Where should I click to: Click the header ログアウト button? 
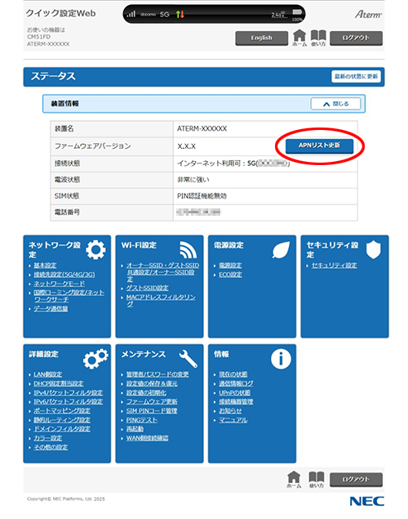tap(356, 38)
